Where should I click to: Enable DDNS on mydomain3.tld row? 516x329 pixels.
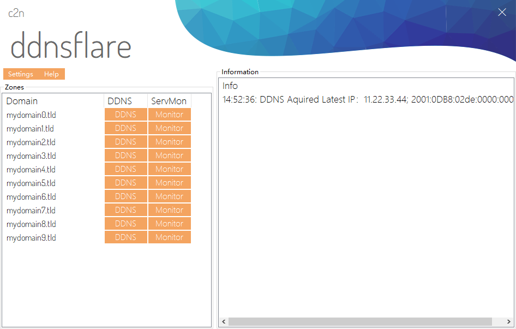[125, 155]
